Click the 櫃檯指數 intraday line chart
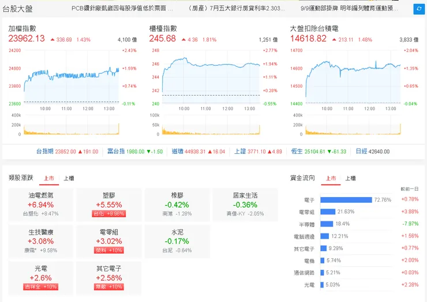Image resolution: width=427 pixels, height=302 pixels. [x=211, y=78]
